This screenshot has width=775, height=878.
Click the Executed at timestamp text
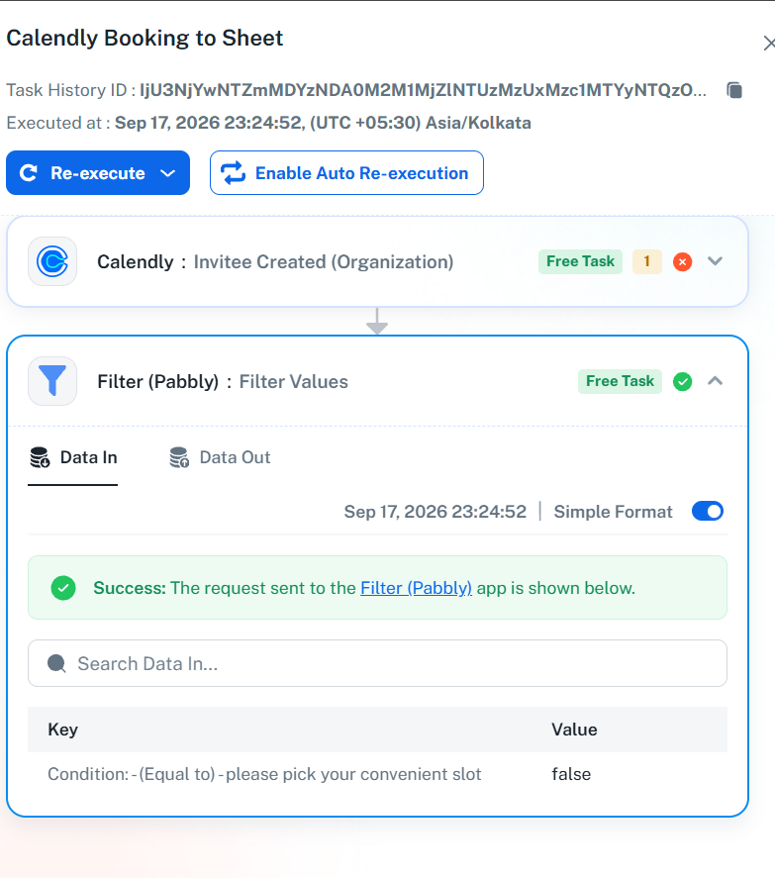click(323, 123)
